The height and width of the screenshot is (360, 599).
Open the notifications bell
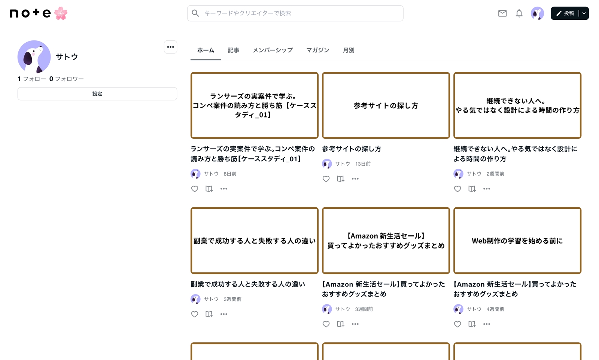coord(519,13)
